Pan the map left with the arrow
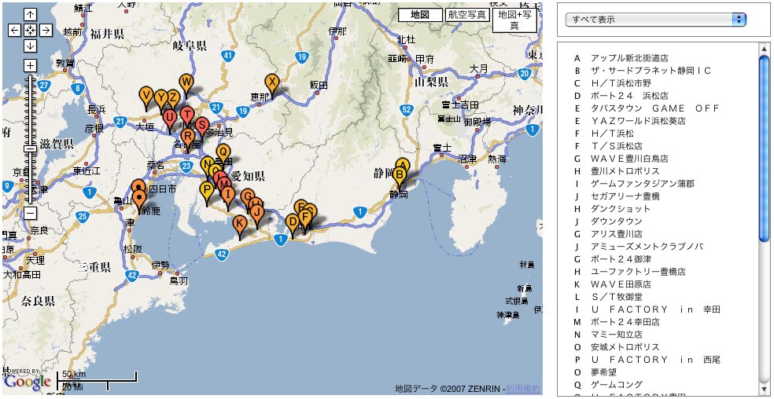 click(x=14, y=31)
